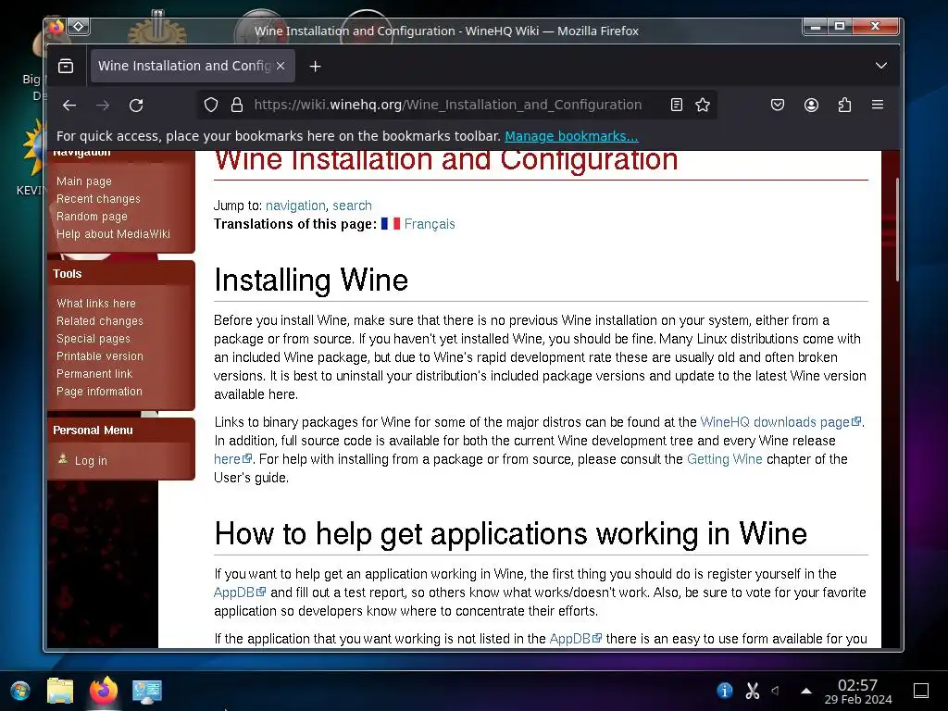The width and height of the screenshot is (948, 711).
Task: Open the Français translation
Action: (430, 224)
